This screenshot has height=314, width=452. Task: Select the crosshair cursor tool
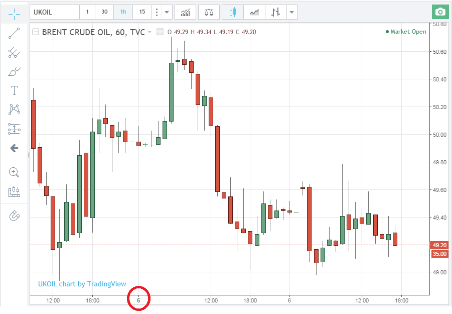click(14, 13)
